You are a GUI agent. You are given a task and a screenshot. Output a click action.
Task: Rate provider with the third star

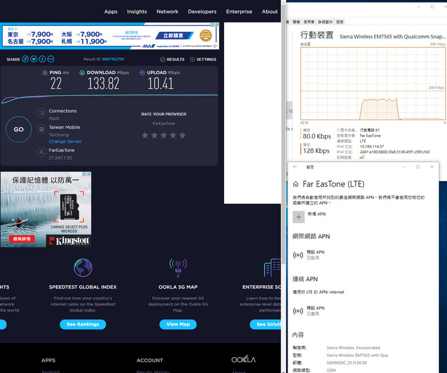164,135
